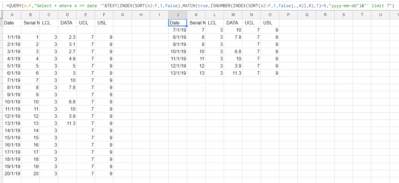Click the "LCL" header cell in column L
This screenshot has width=399, height=183.
[x=215, y=23]
